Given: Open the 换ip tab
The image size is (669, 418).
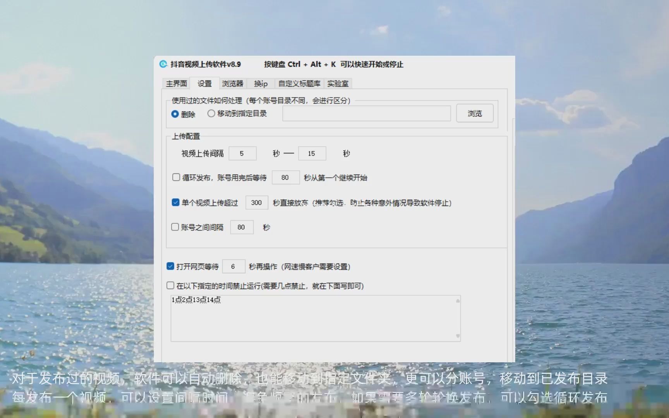Looking at the screenshot, I should [261, 84].
